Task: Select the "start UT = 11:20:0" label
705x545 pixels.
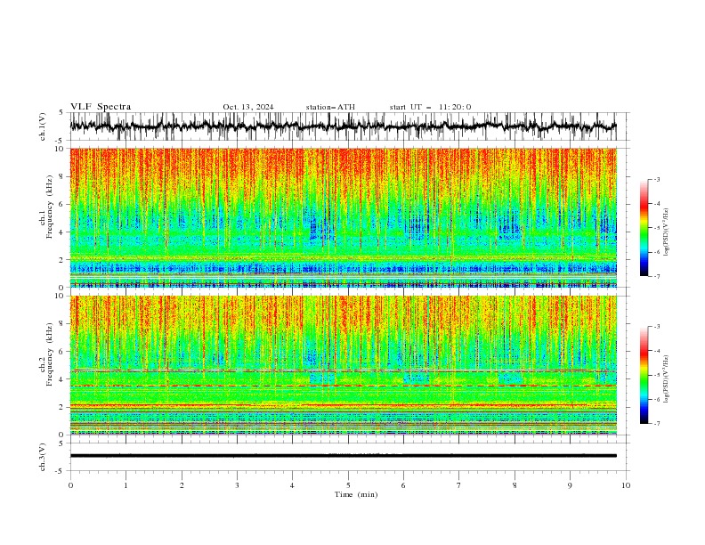Action: click(x=430, y=107)
